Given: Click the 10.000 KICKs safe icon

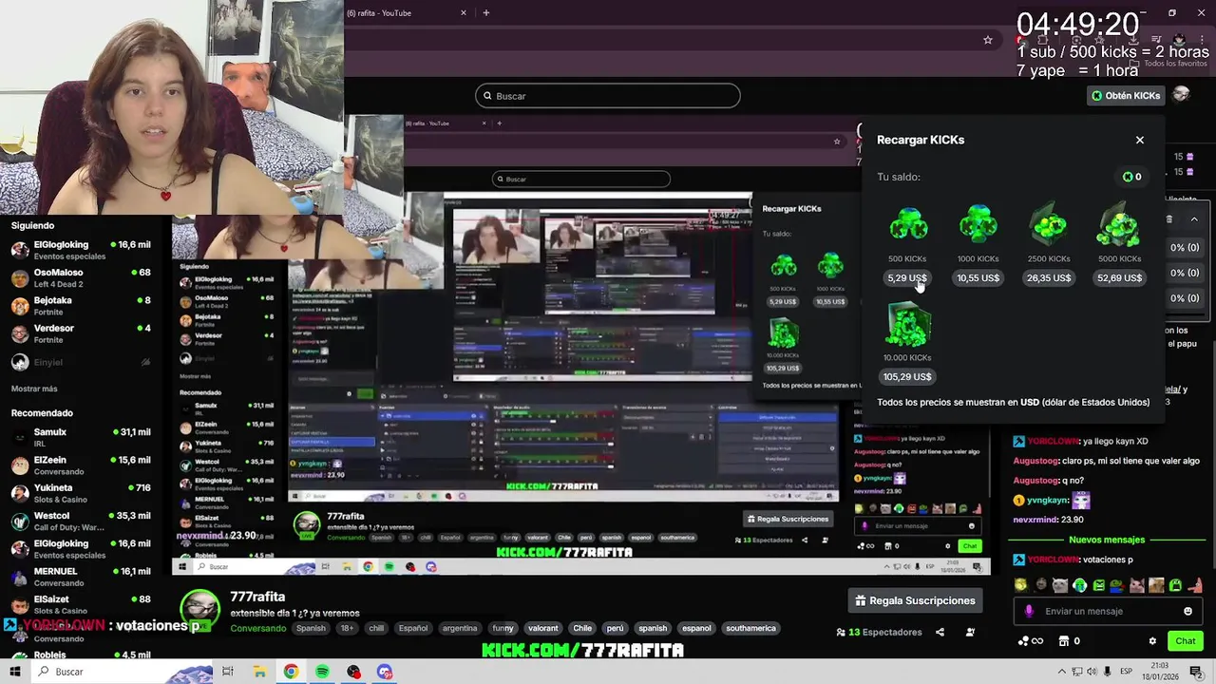Looking at the screenshot, I should click(907, 325).
